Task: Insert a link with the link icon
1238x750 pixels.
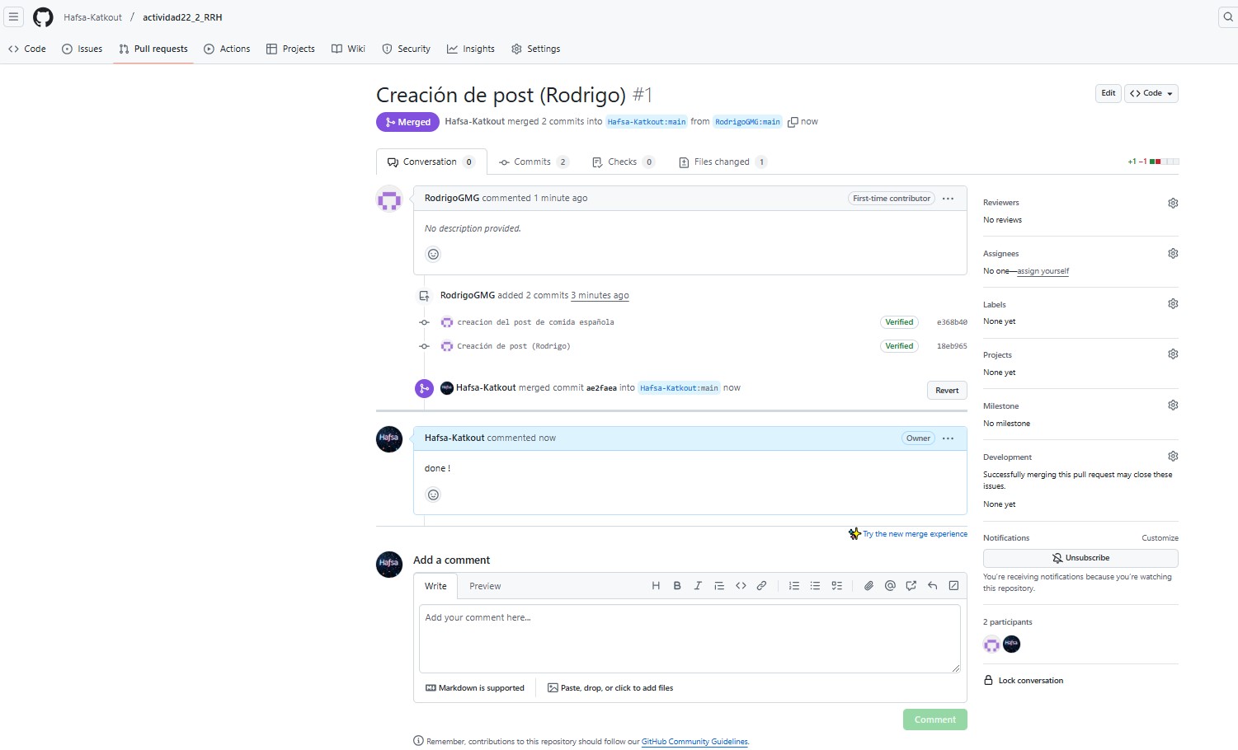Action: click(x=761, y=586)
